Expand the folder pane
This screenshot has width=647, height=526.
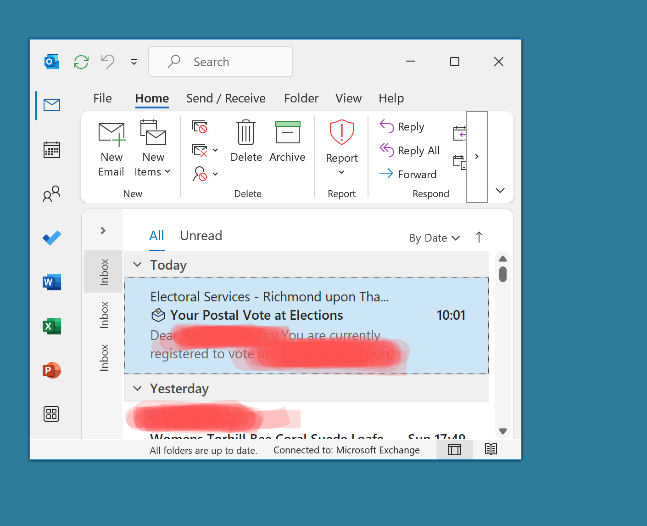[x=103, y=230]
